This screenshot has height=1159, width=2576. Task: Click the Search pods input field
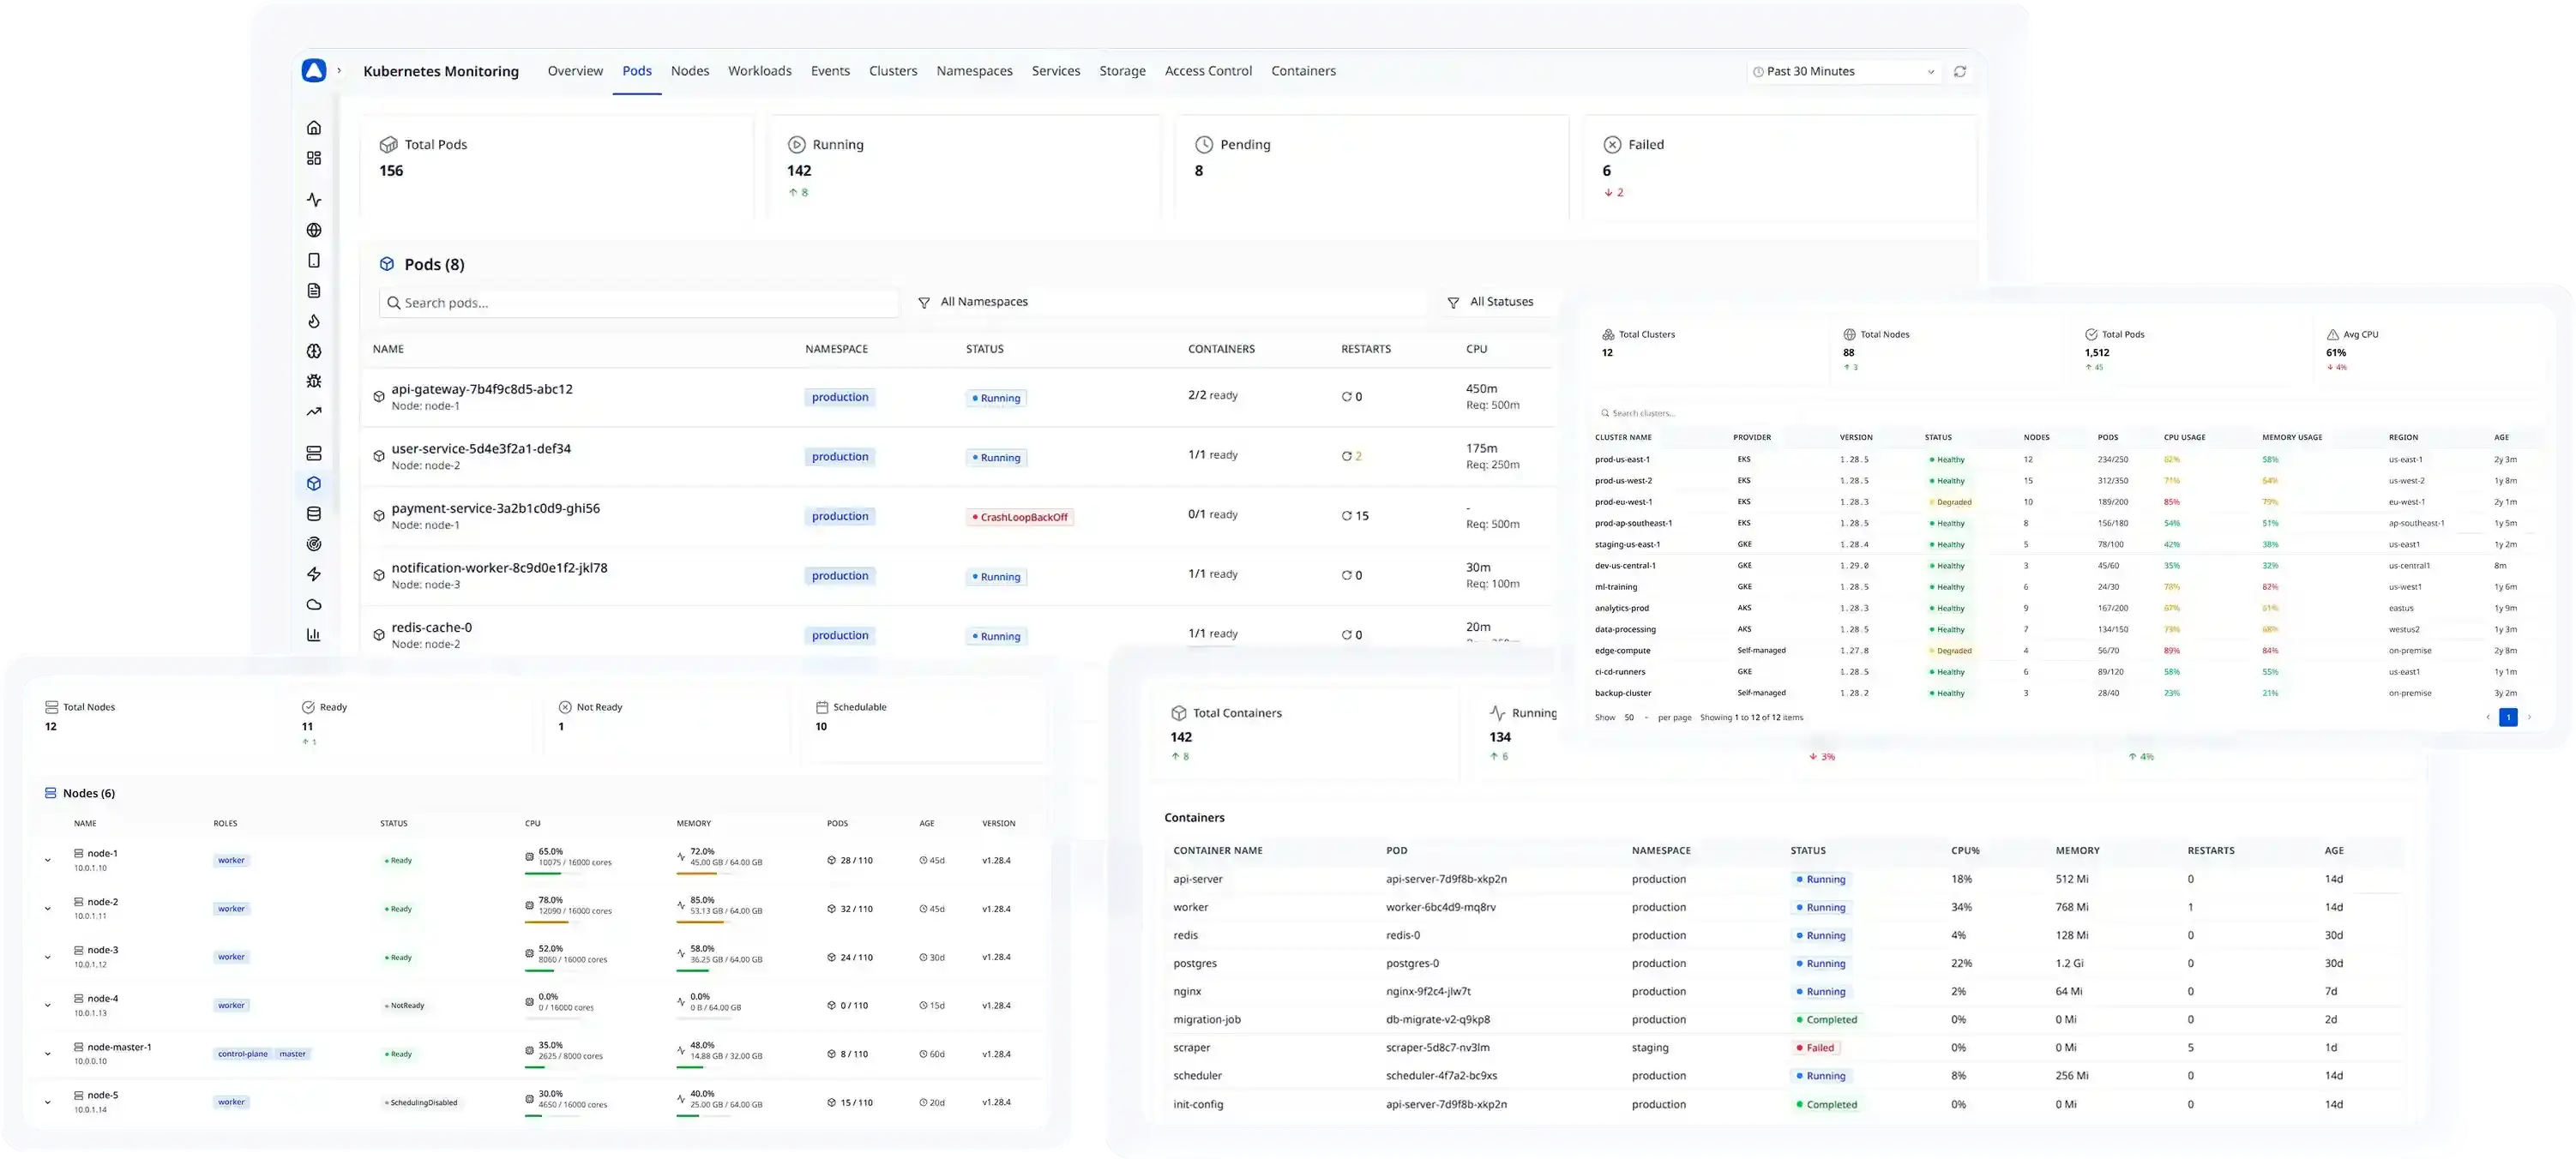click(638, 303)
